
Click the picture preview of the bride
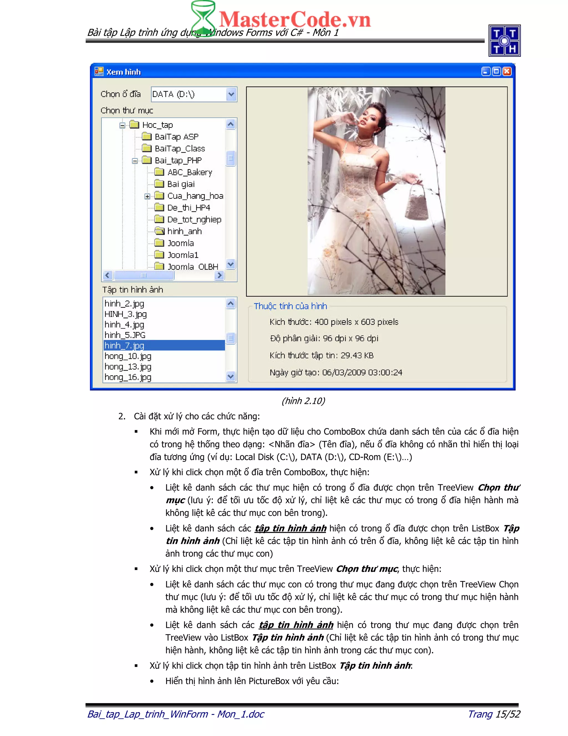coord(376,191)
